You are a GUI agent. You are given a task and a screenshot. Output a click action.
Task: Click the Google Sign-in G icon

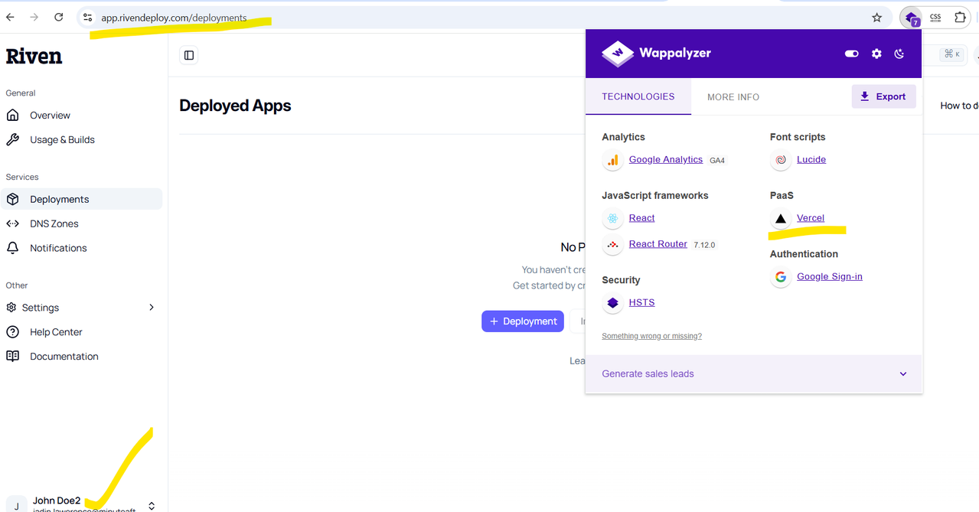click(x=781, y=277)
